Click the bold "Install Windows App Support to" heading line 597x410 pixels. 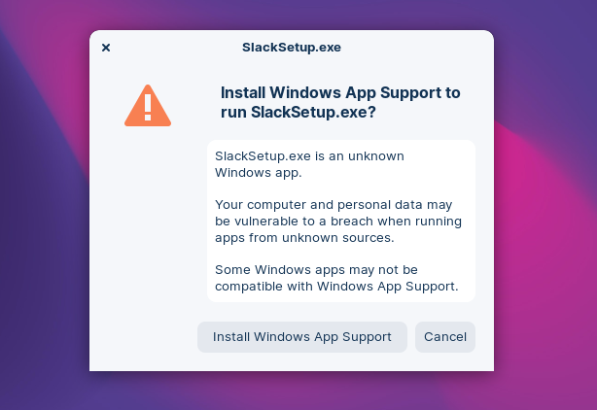pos(340,93)
